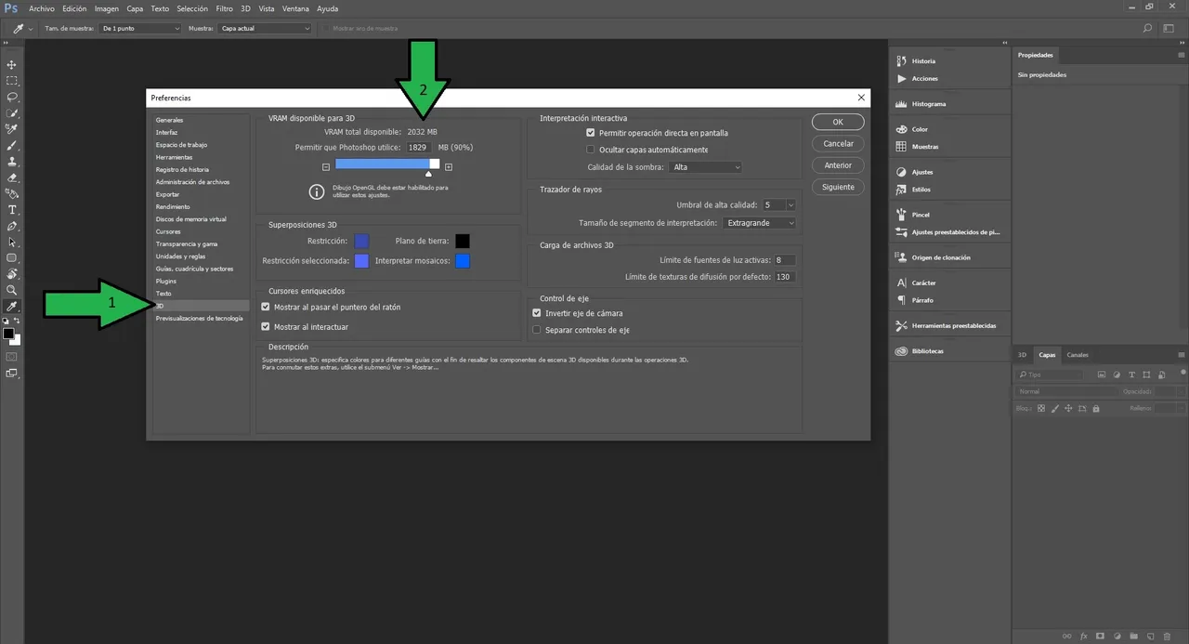Open Umbral de alta calidad dropdown

click(778, 204)
